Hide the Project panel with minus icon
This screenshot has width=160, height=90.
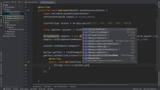pos(22,2)
